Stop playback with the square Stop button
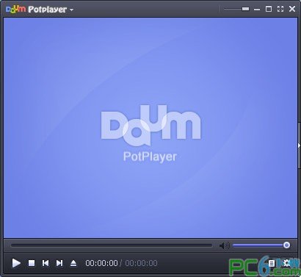 [32, 263]
